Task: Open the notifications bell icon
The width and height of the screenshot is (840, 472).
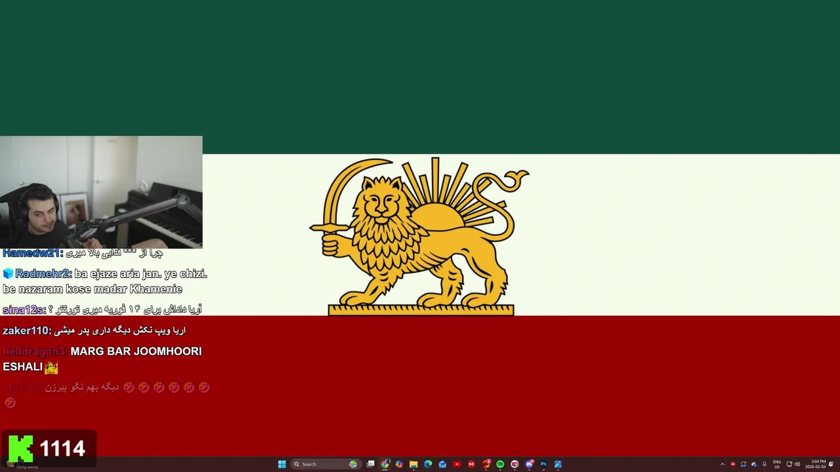Action: point(831,464)
